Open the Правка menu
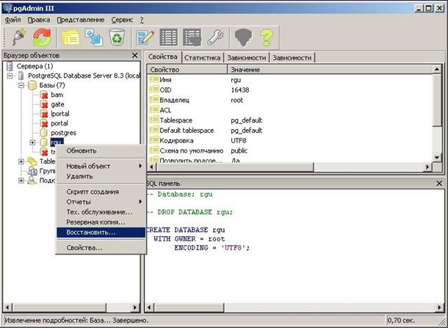 39,20
